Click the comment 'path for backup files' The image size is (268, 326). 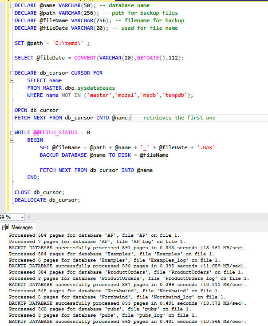click(x=141, y=13)
